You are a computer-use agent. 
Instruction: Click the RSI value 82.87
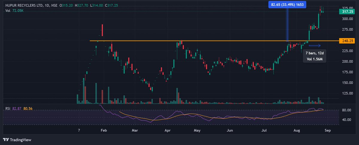coord(17,109)
